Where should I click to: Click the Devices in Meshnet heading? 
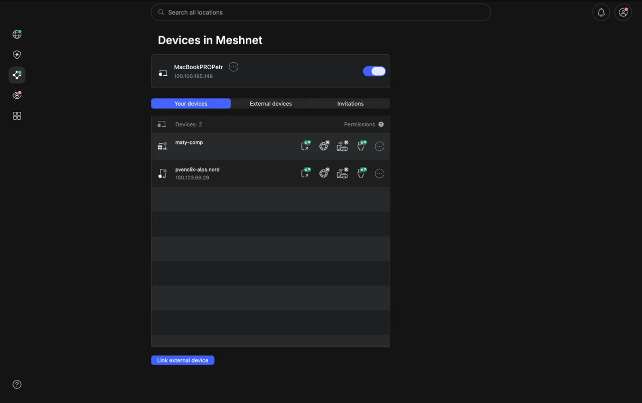click(210, 40)
